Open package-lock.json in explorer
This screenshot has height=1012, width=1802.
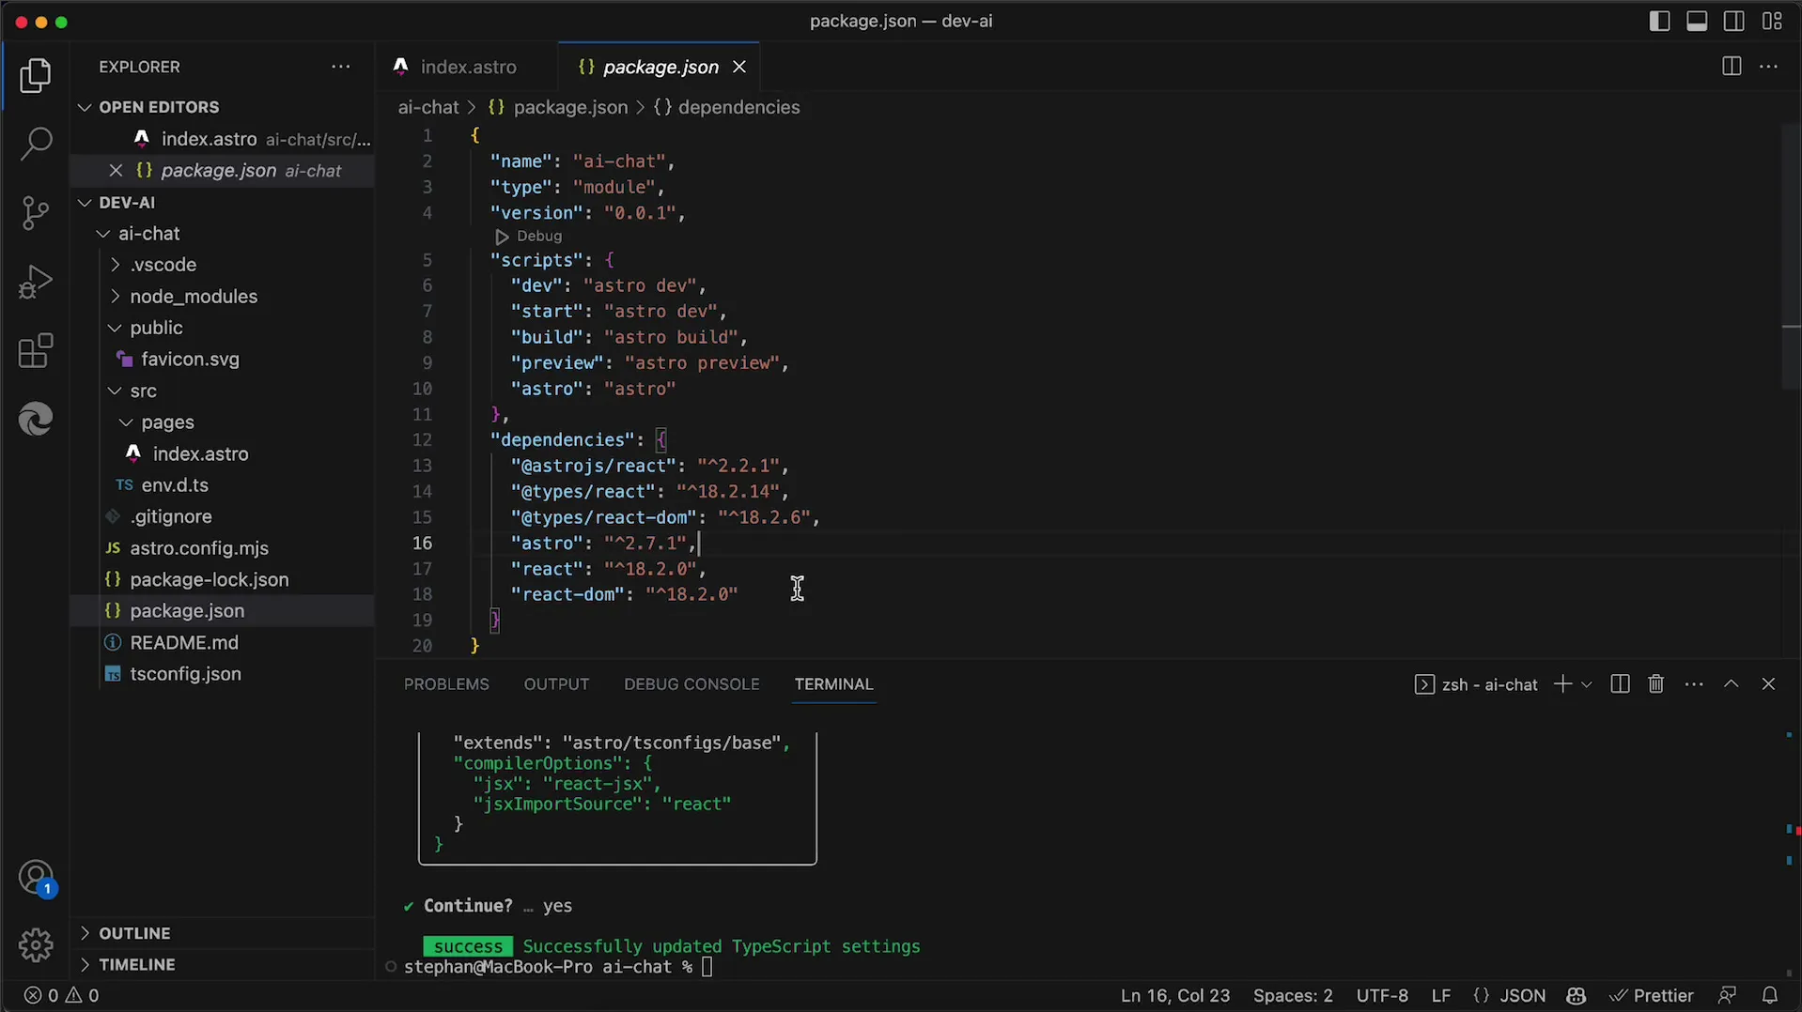224,579
